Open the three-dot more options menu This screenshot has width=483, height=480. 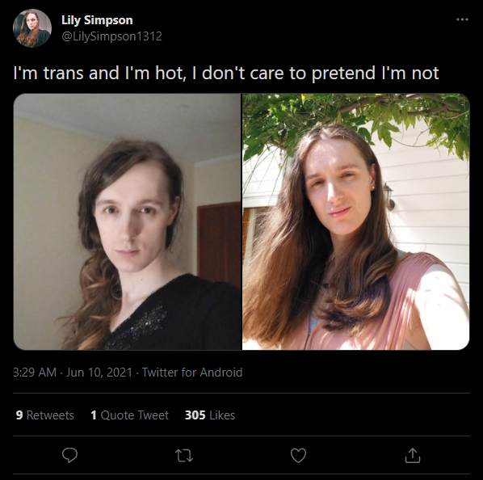tap(462, 19)
